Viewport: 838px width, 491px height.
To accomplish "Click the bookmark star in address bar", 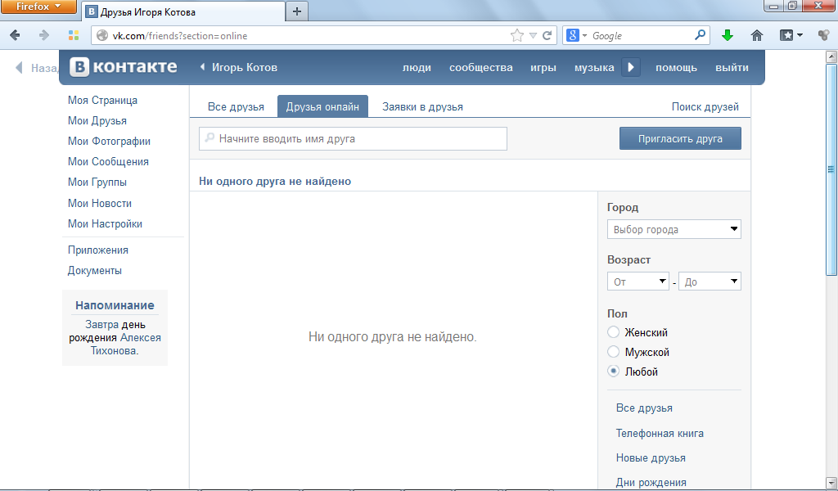I will [x=517, y=35].
